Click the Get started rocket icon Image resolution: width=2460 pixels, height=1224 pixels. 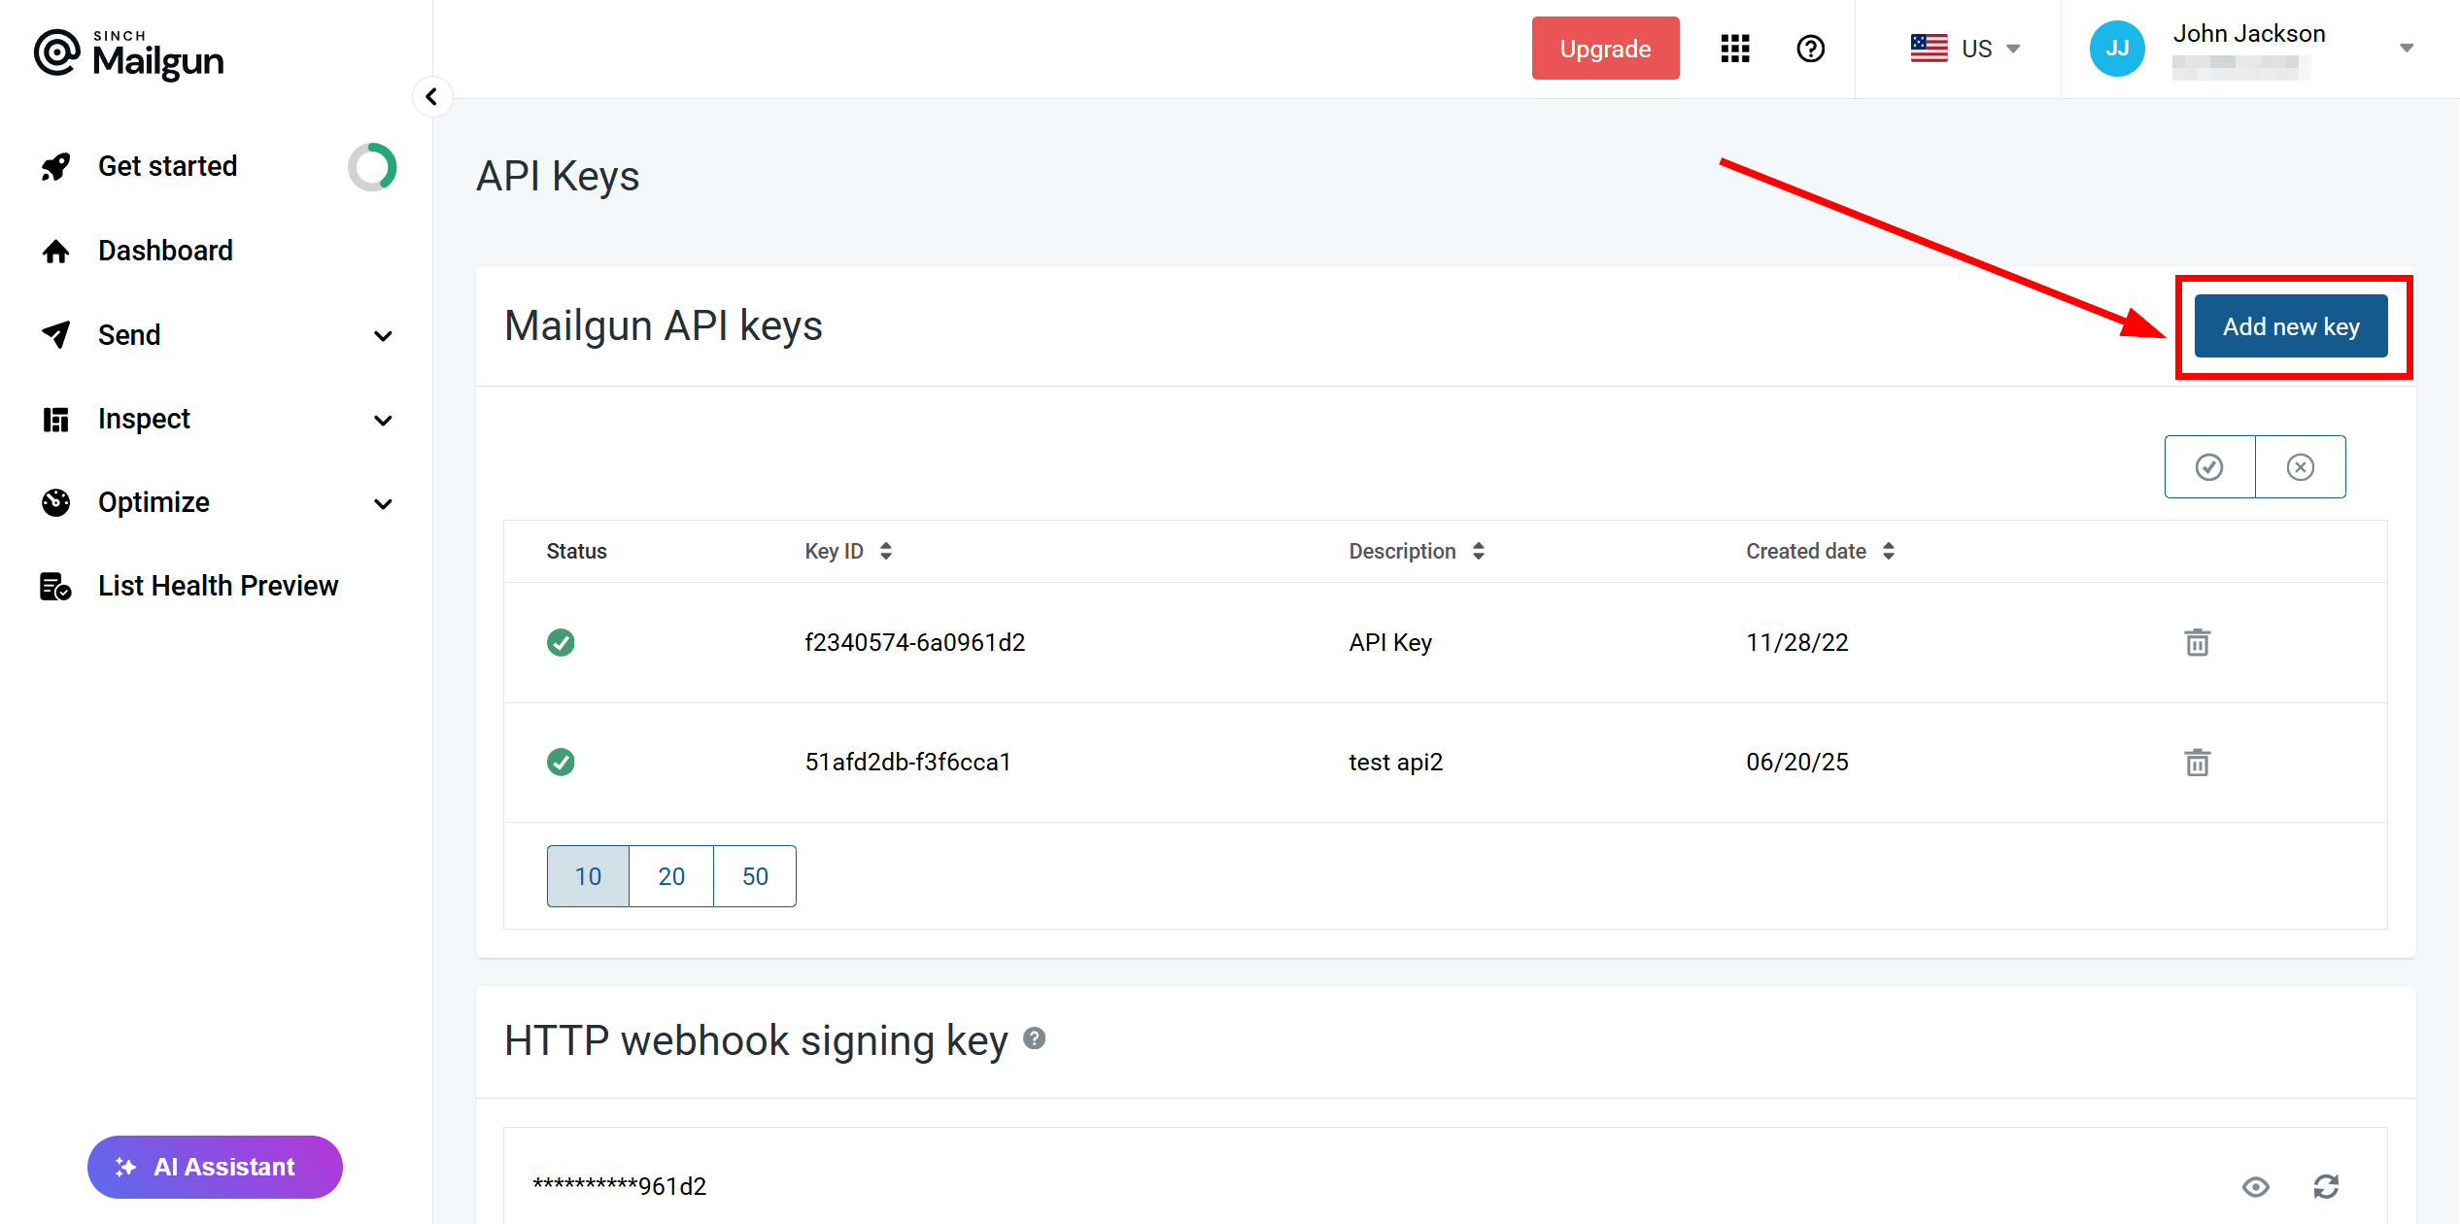(x=56, y=167)
